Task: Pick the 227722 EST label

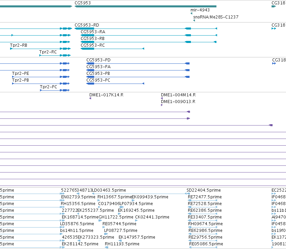Action: pos(70,210)
